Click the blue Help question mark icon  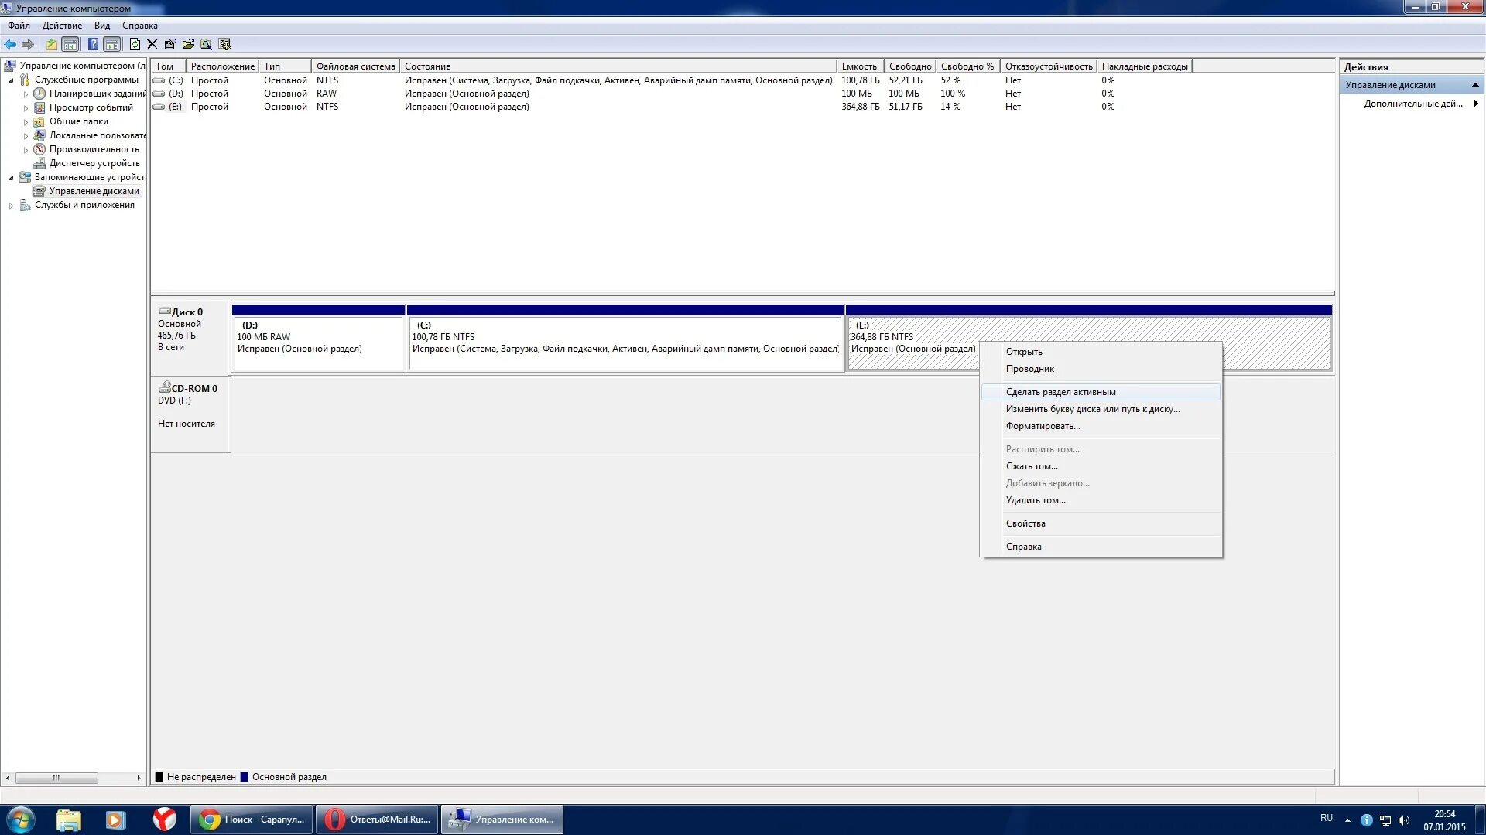[93, 44]
